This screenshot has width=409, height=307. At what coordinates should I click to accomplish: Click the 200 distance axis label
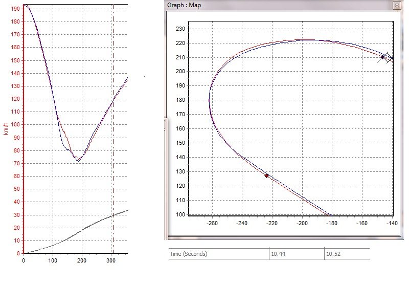(82, 260)
